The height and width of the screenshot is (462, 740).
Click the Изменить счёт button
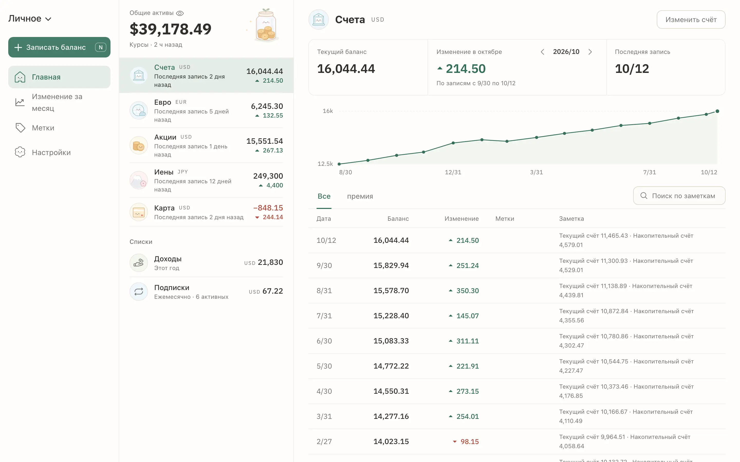pos(691,20)
